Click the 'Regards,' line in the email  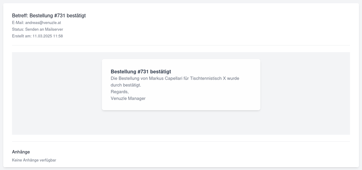120,91
